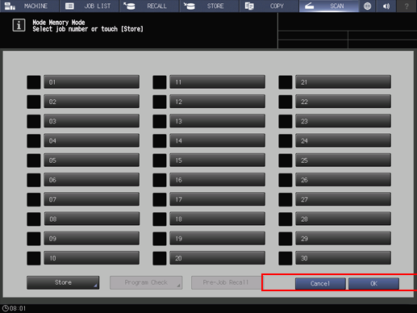Image resolution: width=417 pixels, height=313 pixels.
Task: Expand the Store button menu
Action: coord(63,282)
